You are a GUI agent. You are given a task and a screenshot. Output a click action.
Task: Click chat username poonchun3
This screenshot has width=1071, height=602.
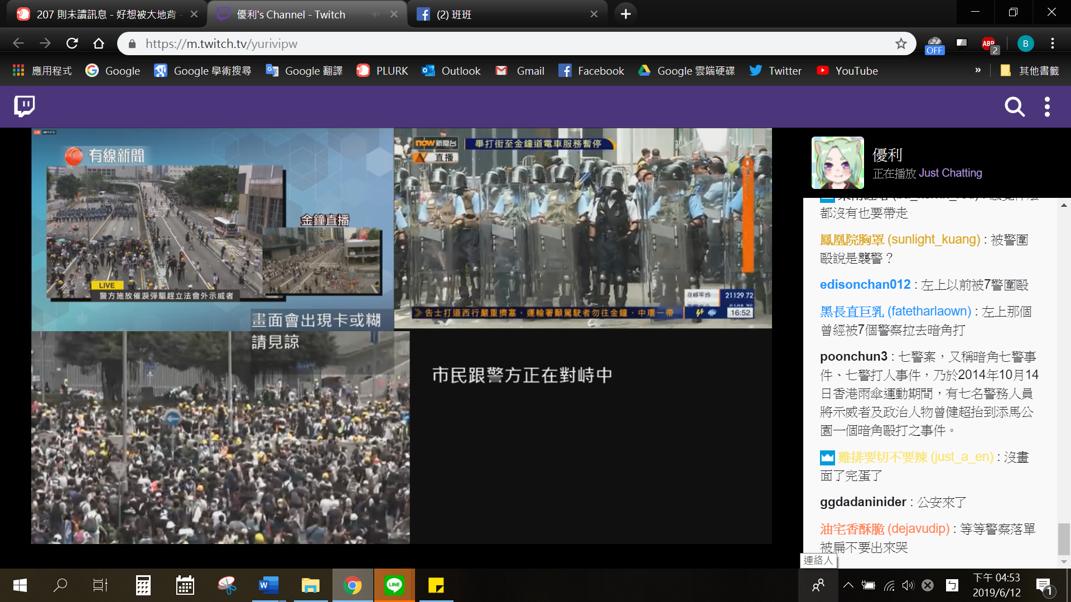[x=853, y=356]
